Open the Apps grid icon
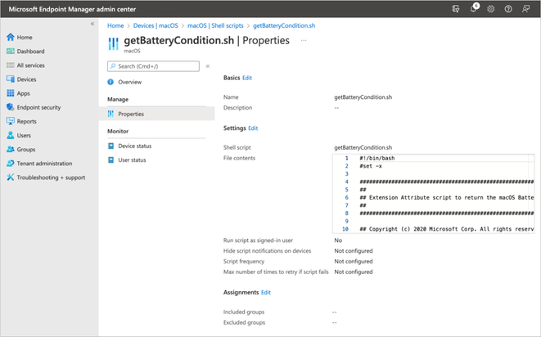The width and height of the screenshot is (541, 337). point(11,93)
